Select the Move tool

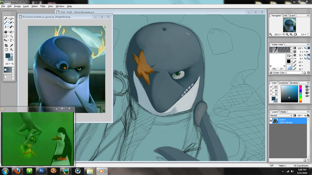click(6, 40)
